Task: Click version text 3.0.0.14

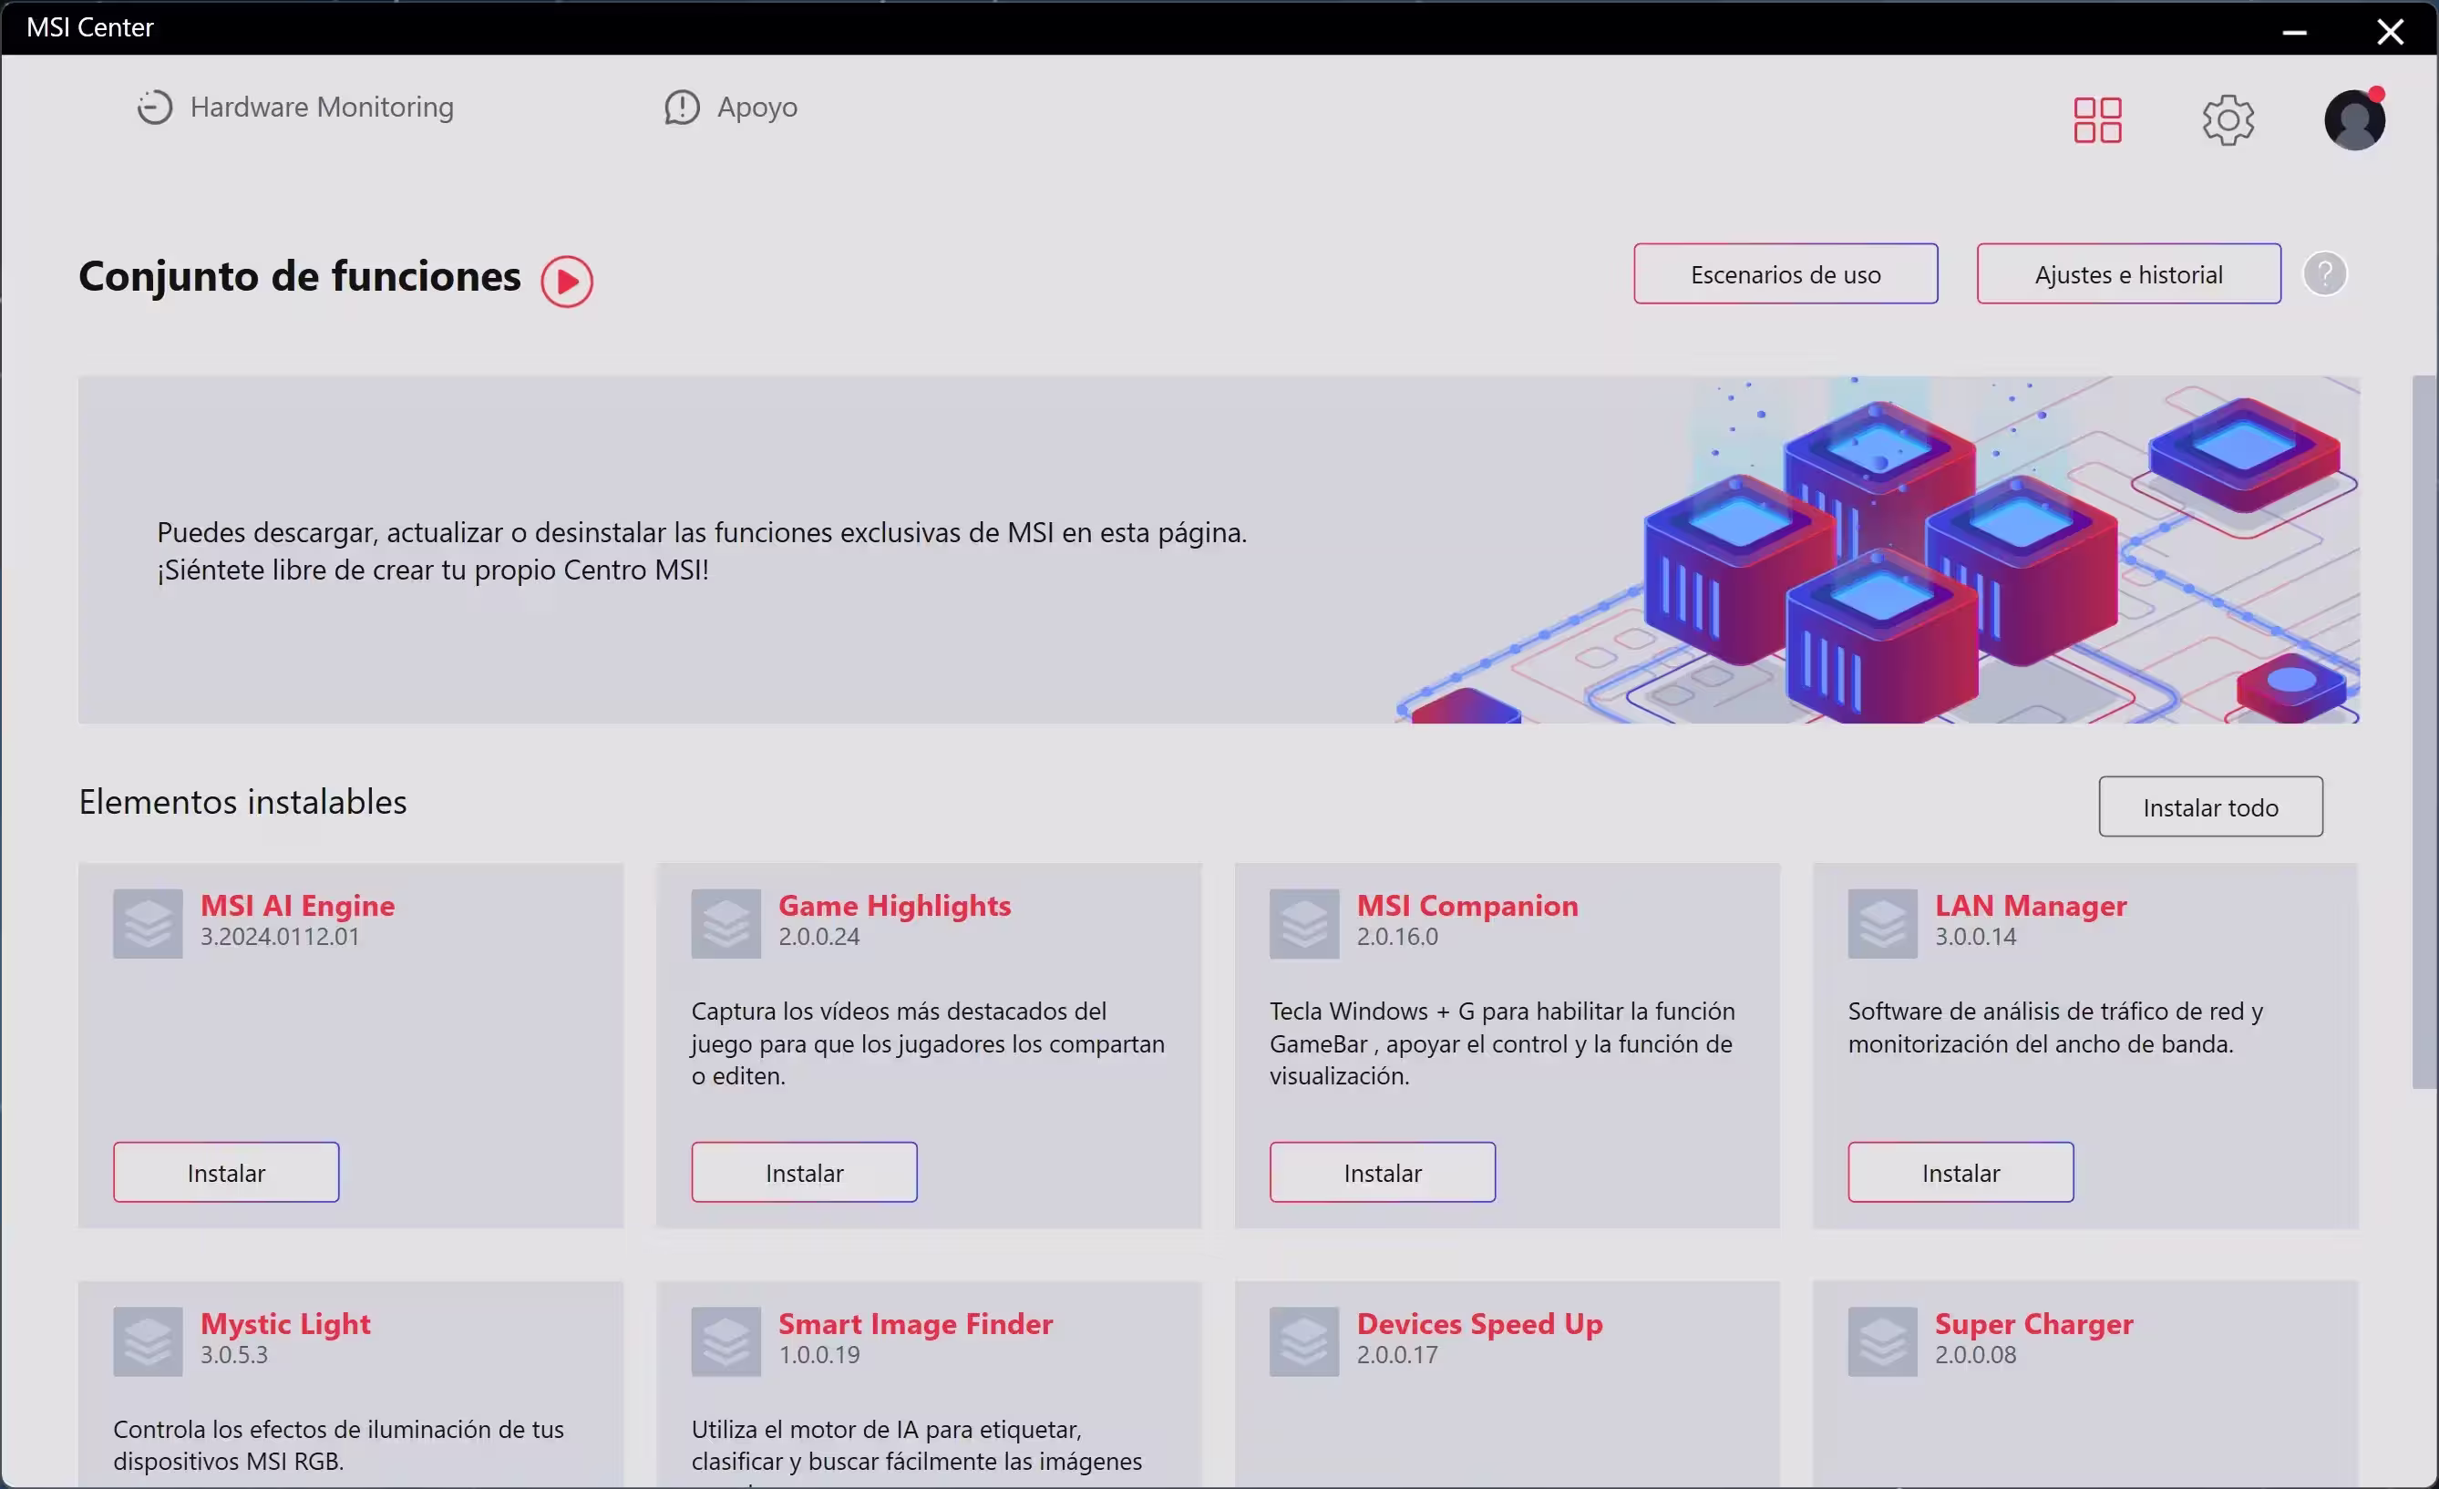Action: click(x=1975, y=937)
